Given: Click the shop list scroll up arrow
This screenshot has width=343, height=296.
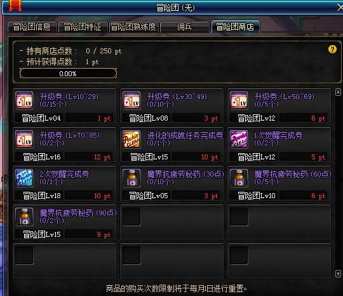Looking at the screenshot, I should [x=338, y=92].
